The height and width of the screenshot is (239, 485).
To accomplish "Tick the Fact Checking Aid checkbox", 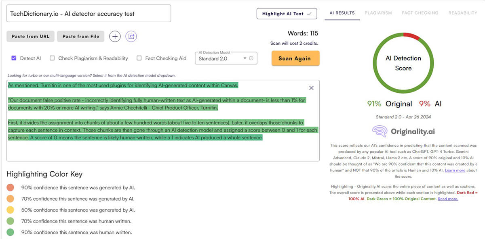I will 139,58.
